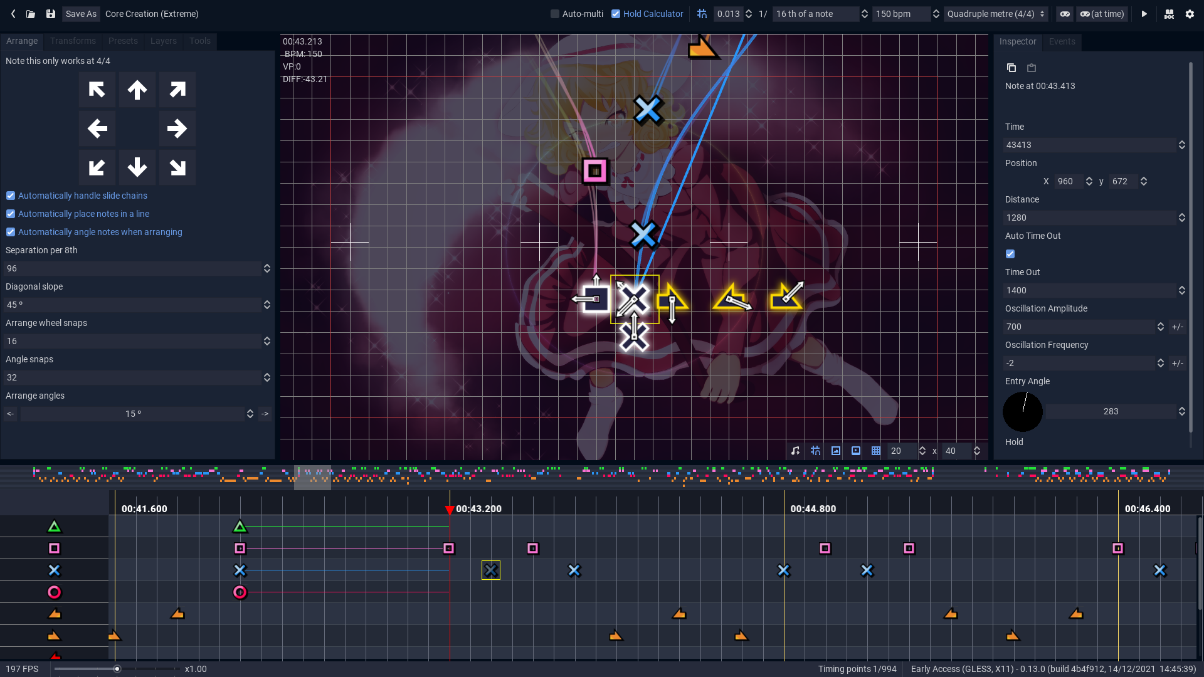Open the Quadruple metre (4/4) dropdown
This screenshot has height=677, width=1204.
[996, 14]
